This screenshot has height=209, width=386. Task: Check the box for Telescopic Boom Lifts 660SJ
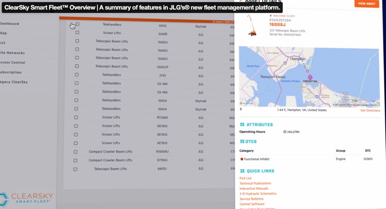pyautogui.click(x=75, y=169)
